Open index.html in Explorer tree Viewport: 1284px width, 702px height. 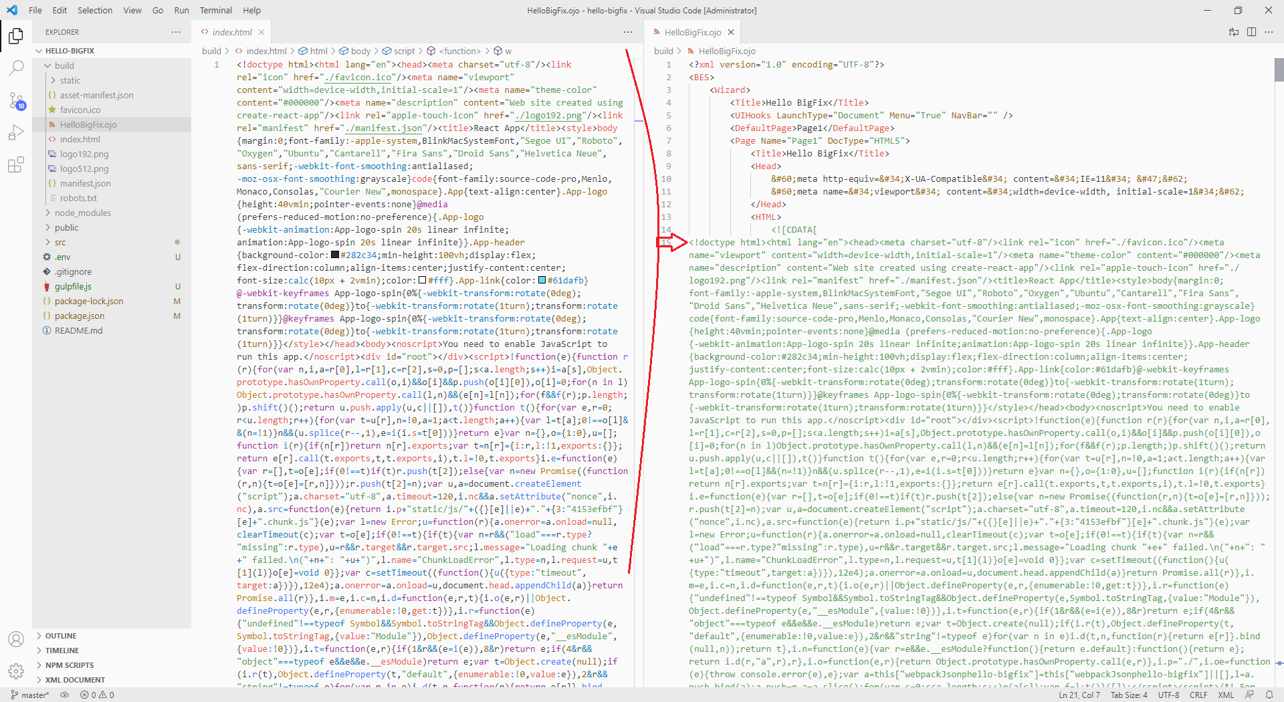click(112, 139)
